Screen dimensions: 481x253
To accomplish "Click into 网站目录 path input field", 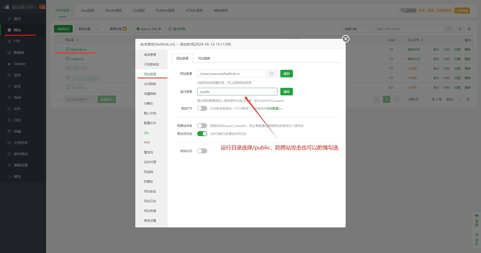I will (x=232, y=74).
